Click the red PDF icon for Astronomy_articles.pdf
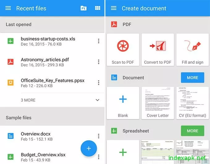210x164 pixels. [10, 62]
